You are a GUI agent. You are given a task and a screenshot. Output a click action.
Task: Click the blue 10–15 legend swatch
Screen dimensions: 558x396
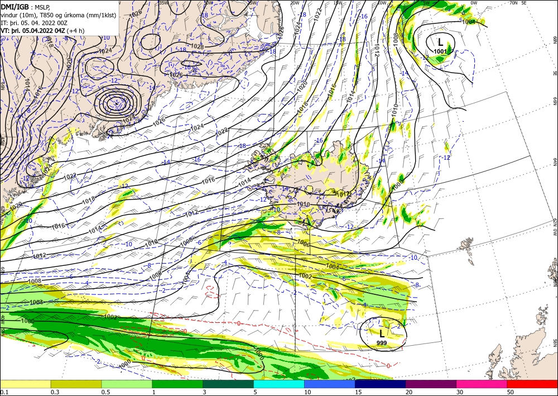pyautogui.click(x=330, y=384)
